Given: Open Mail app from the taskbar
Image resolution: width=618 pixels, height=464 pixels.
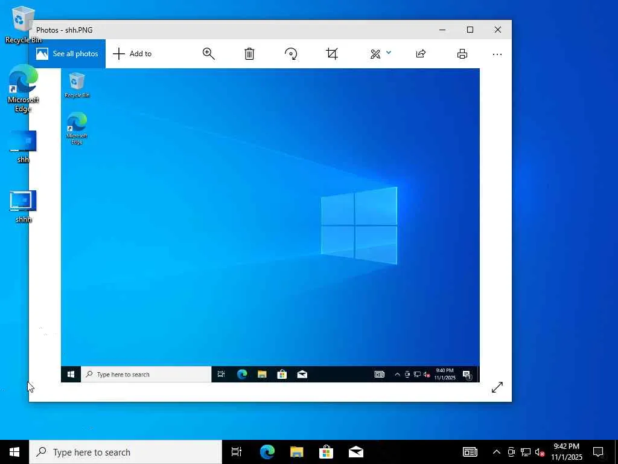Looking at the screenshot, I should (x=356, y=452).
